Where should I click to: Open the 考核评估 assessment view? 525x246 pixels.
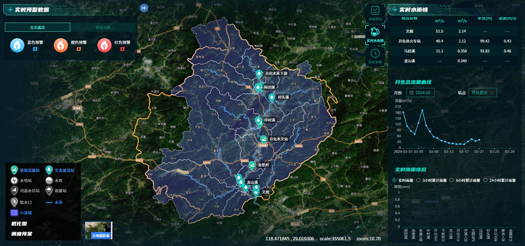pos(375,13)
